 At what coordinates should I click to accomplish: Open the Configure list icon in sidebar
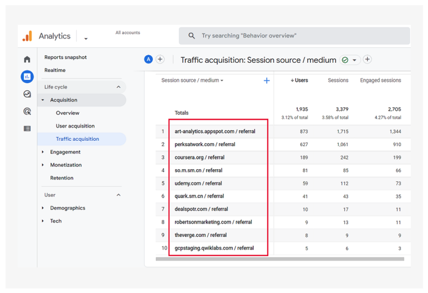27,129
